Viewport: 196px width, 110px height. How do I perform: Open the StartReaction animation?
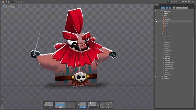coord(168,64)
